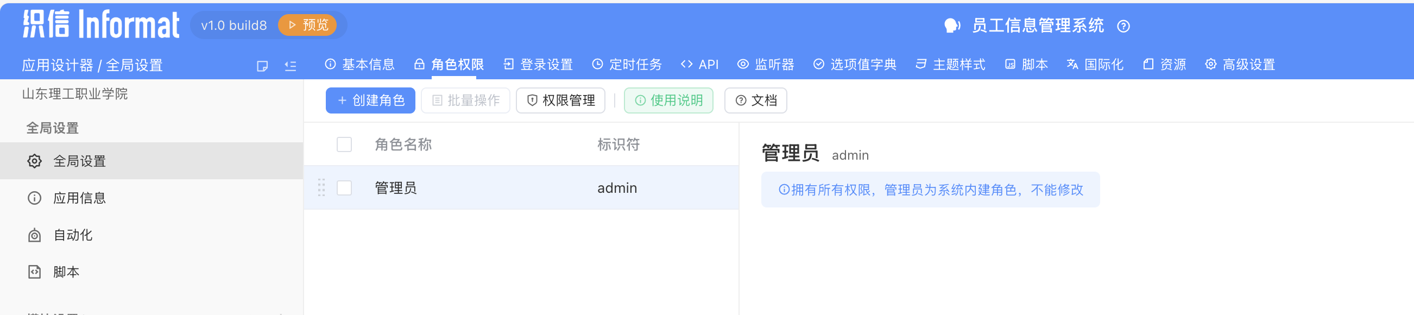This screenshot has height=315, width=1414.
Task: Open the 高级设置 tab
Action: pyautogui.click(x=1240, y=65)
